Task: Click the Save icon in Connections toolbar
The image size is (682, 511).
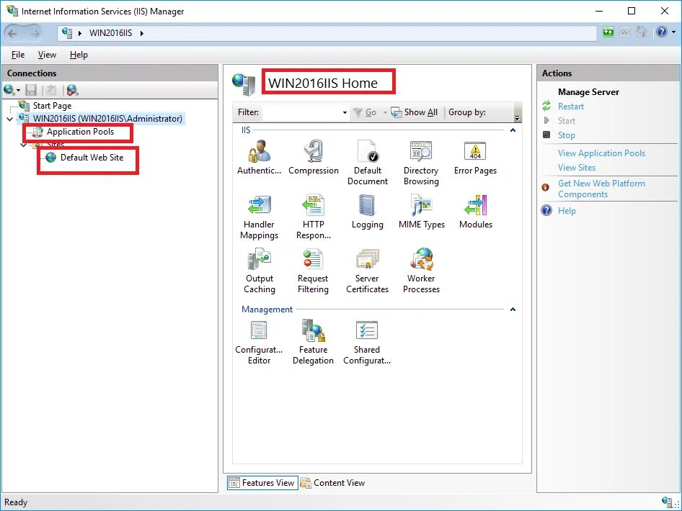Action: click(x=31, y=90)
